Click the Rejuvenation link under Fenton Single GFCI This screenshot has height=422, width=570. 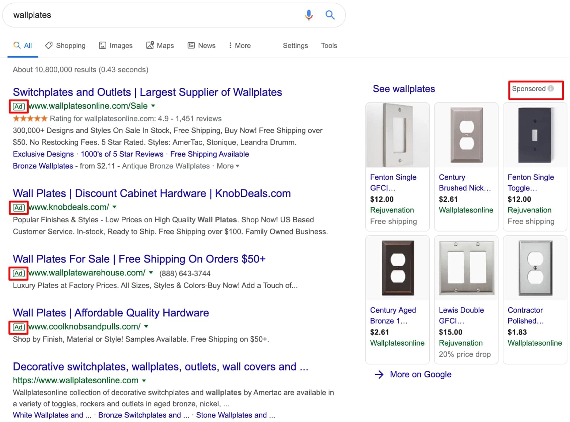(392, 210)
